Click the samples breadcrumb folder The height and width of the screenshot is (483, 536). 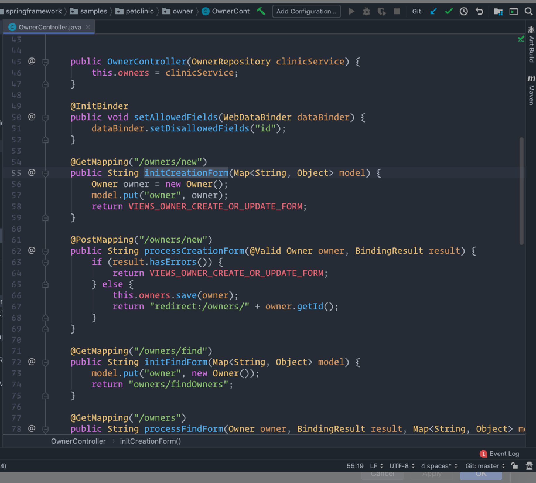pyautogui.click(x=88, y=11)
